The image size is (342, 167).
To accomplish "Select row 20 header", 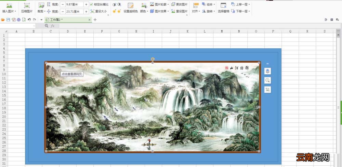I will pyautogui.click(x=4, y=117).
